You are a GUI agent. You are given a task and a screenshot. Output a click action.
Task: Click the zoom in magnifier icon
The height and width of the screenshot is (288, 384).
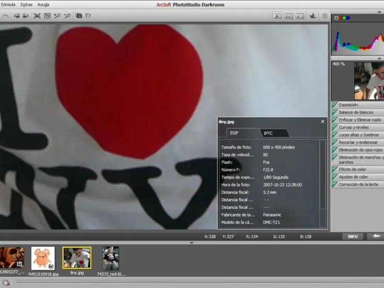57,16
